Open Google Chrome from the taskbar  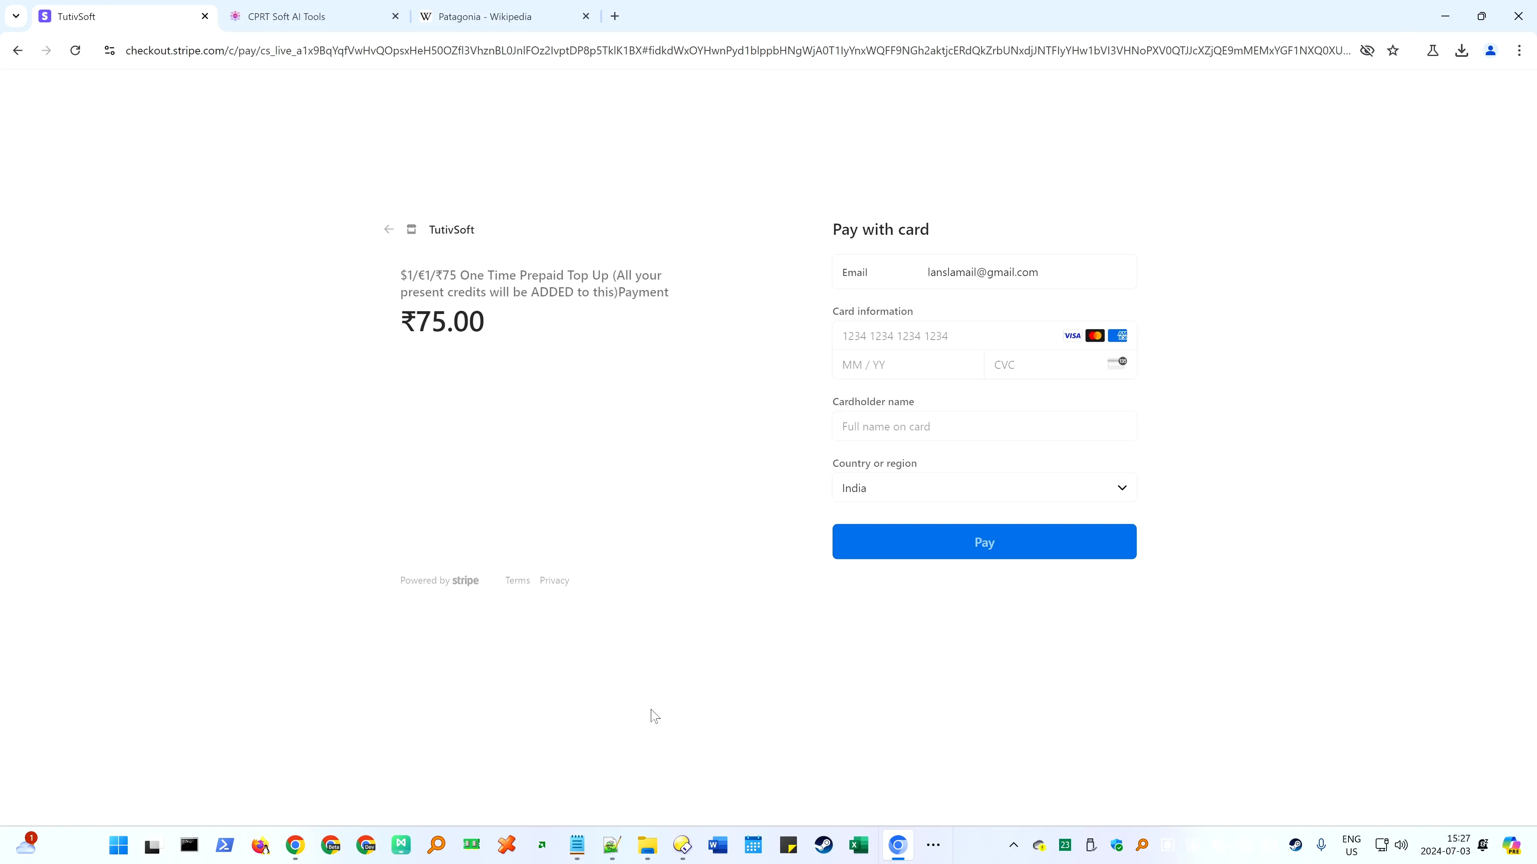pyautogui.click(x=295, y=845)
